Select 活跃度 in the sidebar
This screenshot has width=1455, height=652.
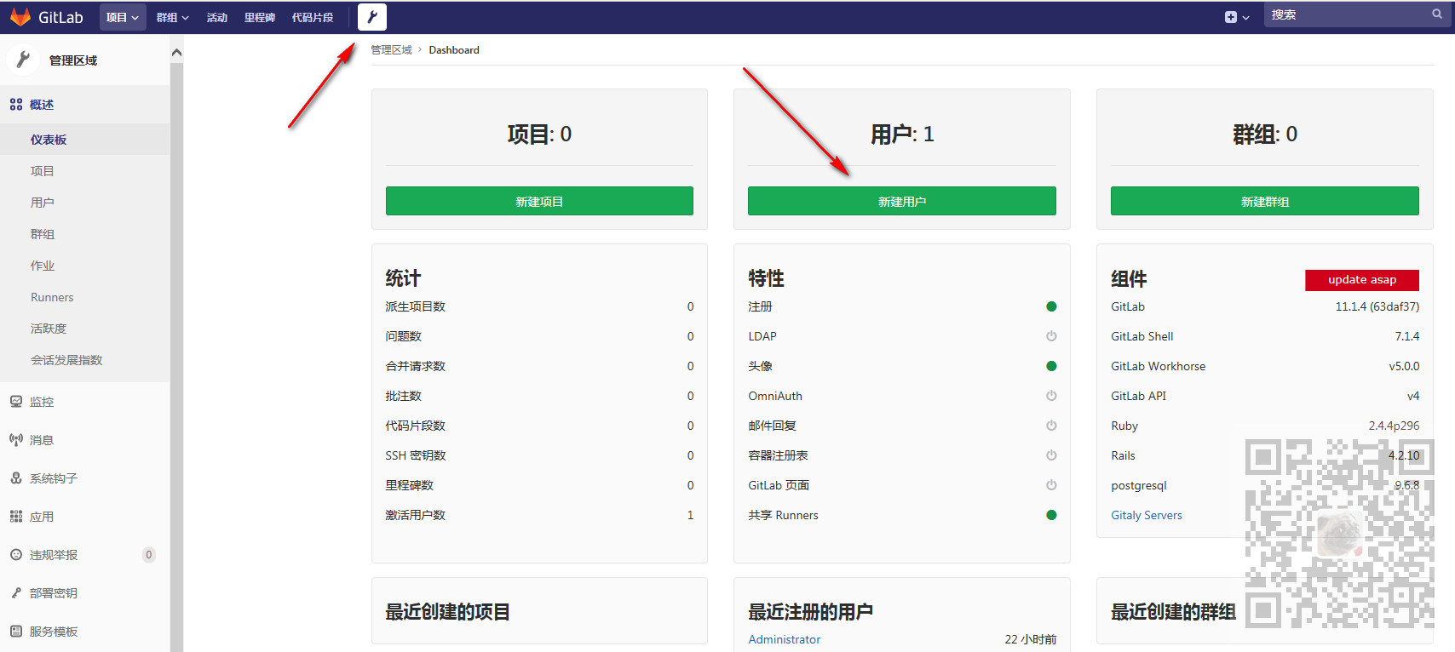click(x=49, y=329)
